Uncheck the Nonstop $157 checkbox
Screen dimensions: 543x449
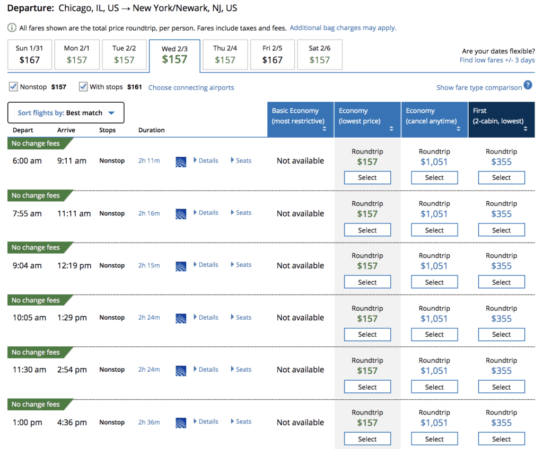(x=12, y=86)
